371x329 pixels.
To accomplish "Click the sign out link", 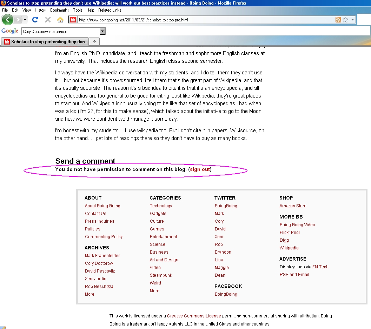I will point(200,169).
